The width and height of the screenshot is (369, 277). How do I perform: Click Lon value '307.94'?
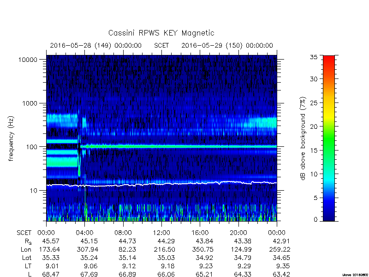coord(87,249)
